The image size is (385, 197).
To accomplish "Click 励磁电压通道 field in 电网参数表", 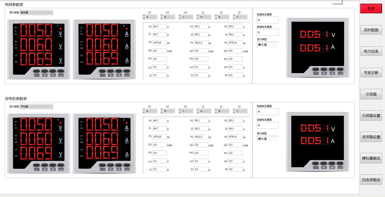I will coord(268,20).
